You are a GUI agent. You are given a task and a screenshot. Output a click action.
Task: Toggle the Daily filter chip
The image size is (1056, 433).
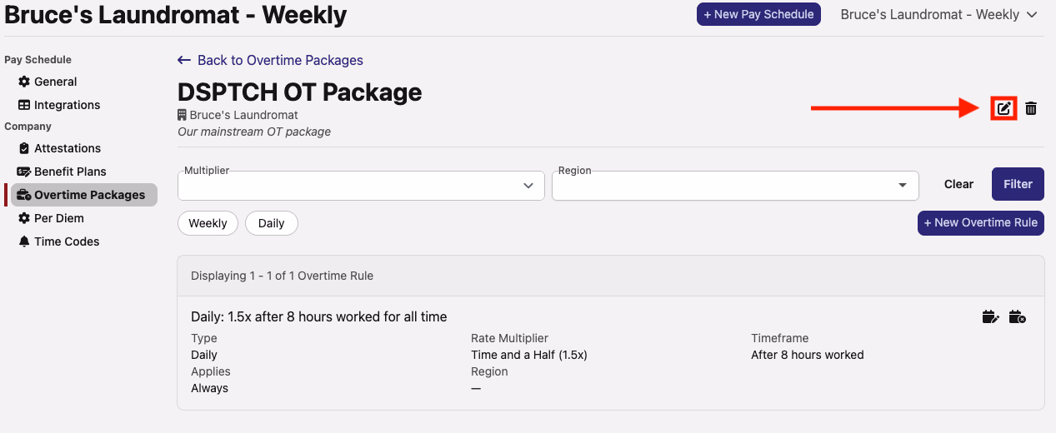[271, 223]
